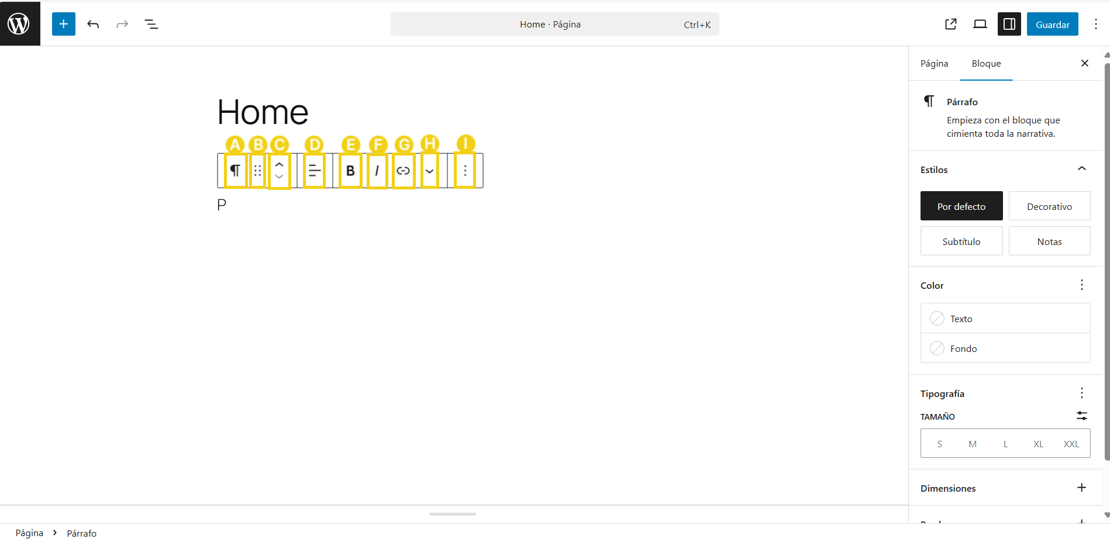Select the Decorativo style
The width and height of the screenshot is (1110, 539).
1049,206
